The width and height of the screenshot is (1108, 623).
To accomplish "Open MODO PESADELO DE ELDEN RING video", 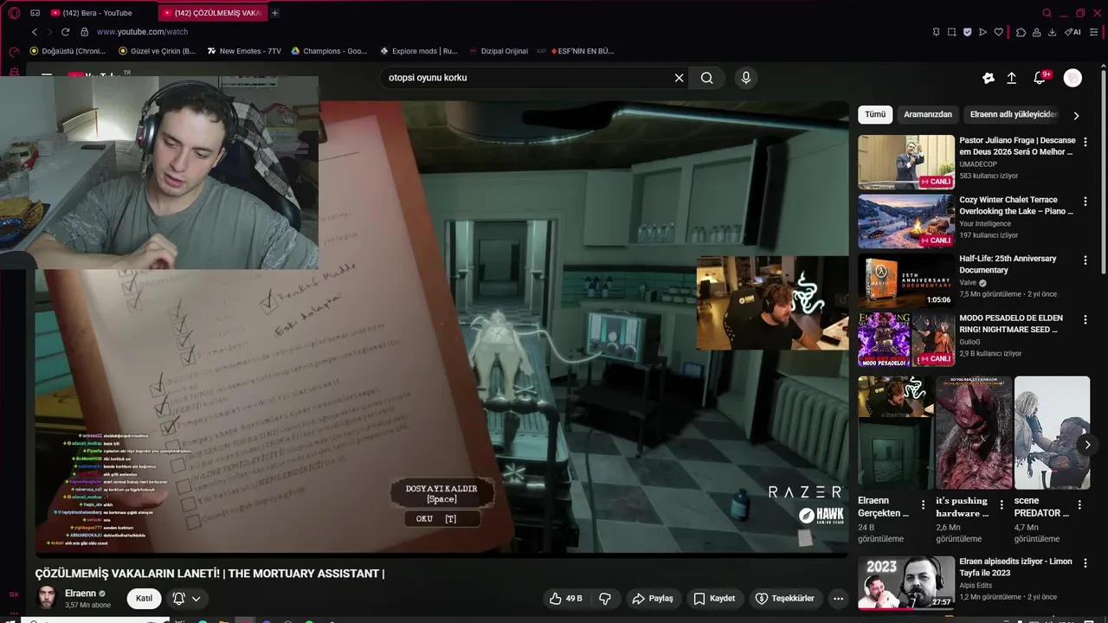I will 968,339.
